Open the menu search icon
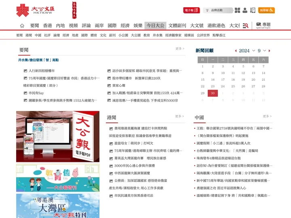Viewport: 291px width, 218px height. tap(245, 25)
